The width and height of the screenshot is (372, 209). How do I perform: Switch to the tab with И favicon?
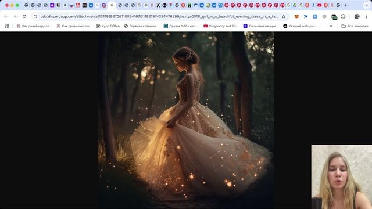[x=189, y=5]
